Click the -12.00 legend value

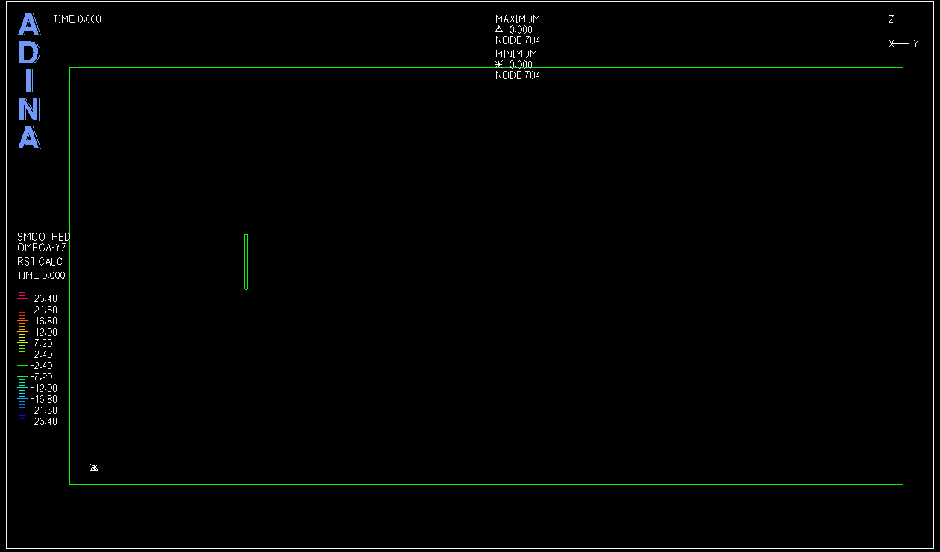coord(44,388)
